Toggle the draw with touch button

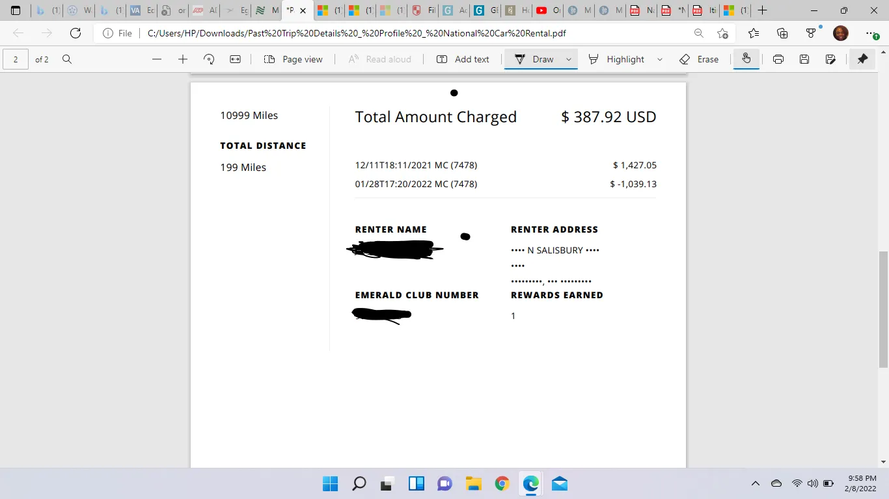(746, 59)
